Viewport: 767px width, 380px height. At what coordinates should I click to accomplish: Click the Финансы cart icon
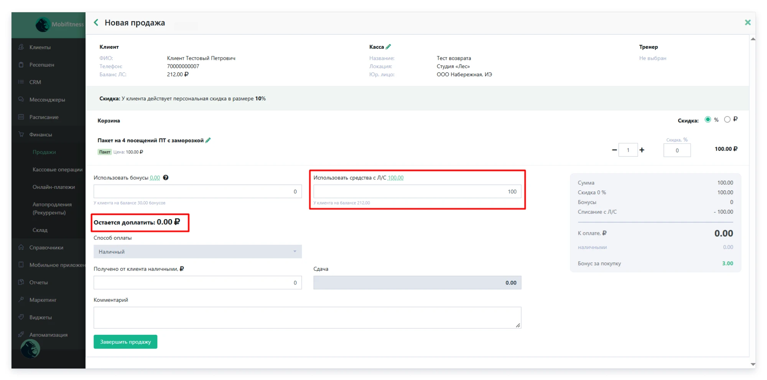(x=21, y=134)
